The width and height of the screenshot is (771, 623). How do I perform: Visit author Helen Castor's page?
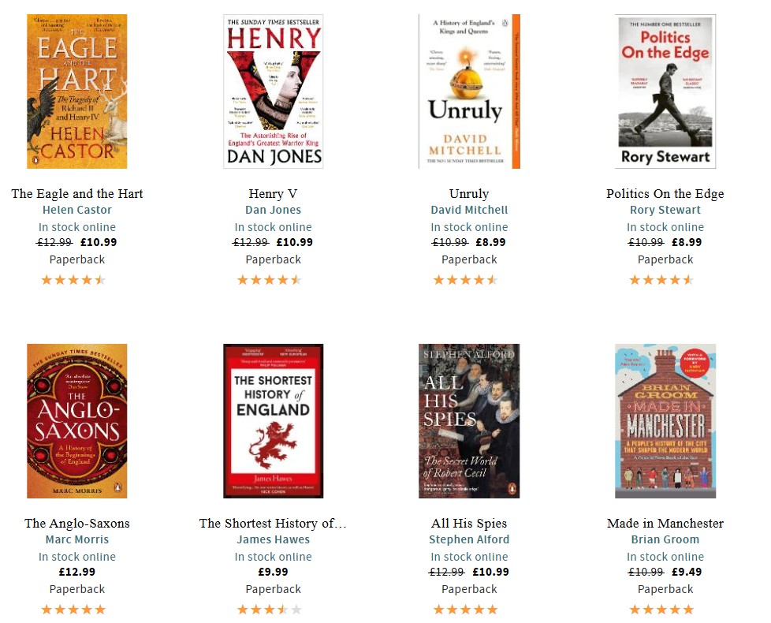[x=77, y=210]
